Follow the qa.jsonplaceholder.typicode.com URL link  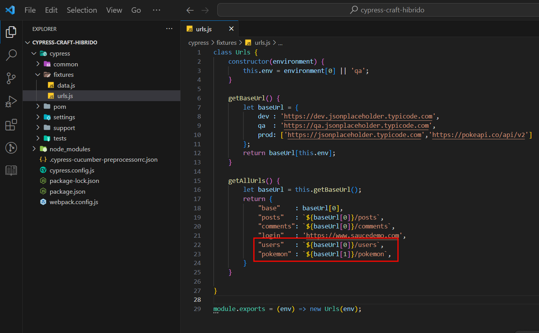coord(356,125)
